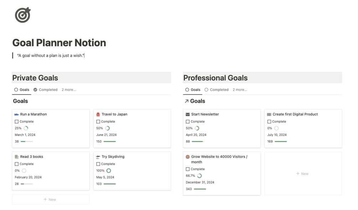Click the progress bar on Travel to Japan
358x210 pixels.
click(110, 142)
